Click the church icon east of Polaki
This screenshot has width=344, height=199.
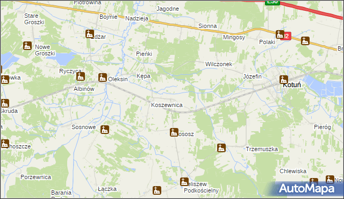[x=305, y=41]
